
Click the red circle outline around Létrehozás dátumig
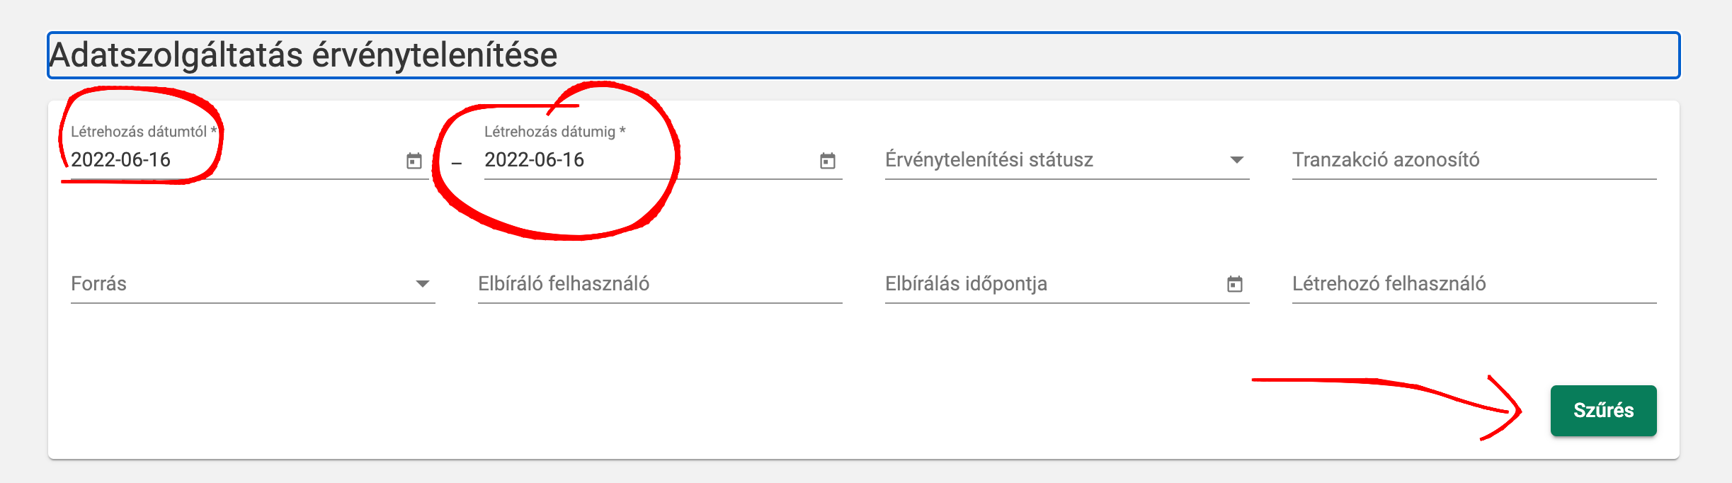(556, 161)
